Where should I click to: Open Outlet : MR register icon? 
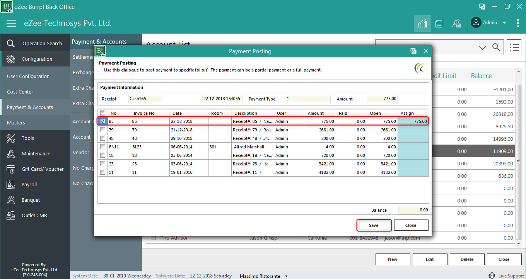click(11, 215)
